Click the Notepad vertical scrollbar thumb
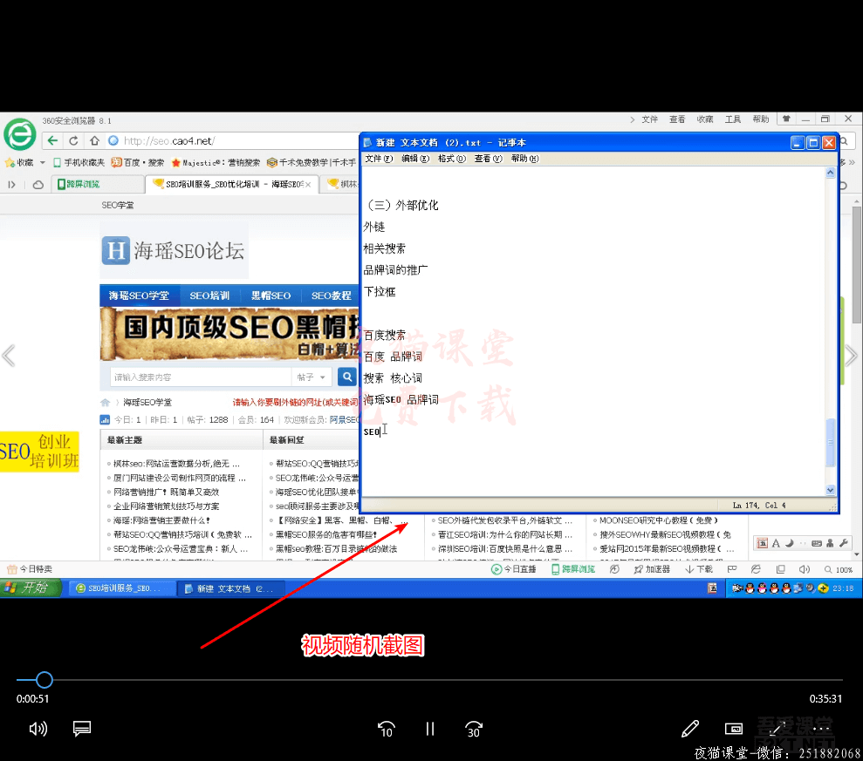863x761 pixels. (x=831, y=443)
